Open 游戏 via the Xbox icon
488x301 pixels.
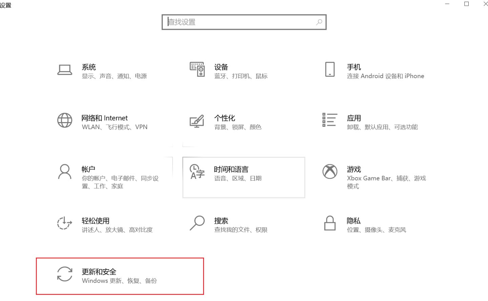pos(329,172)
